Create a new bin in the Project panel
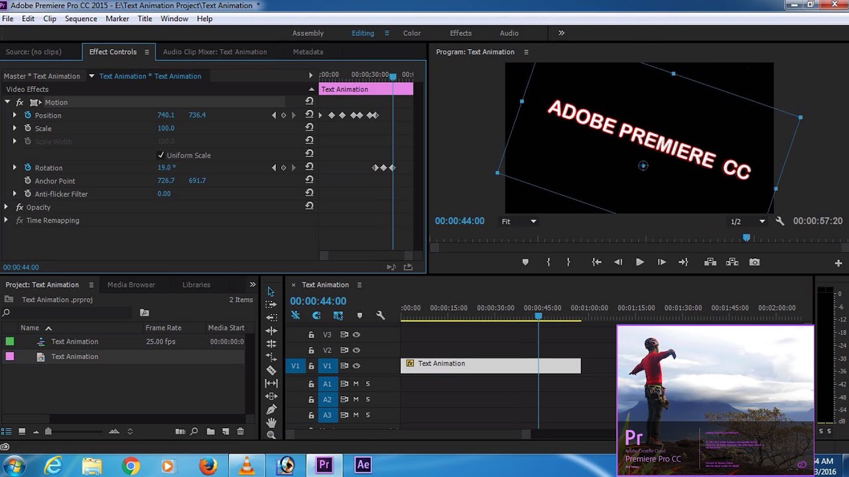The image size is (849, 477). pos(210,431)
